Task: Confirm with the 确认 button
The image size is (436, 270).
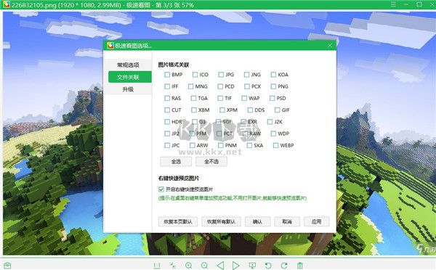Action: (257, 221)
